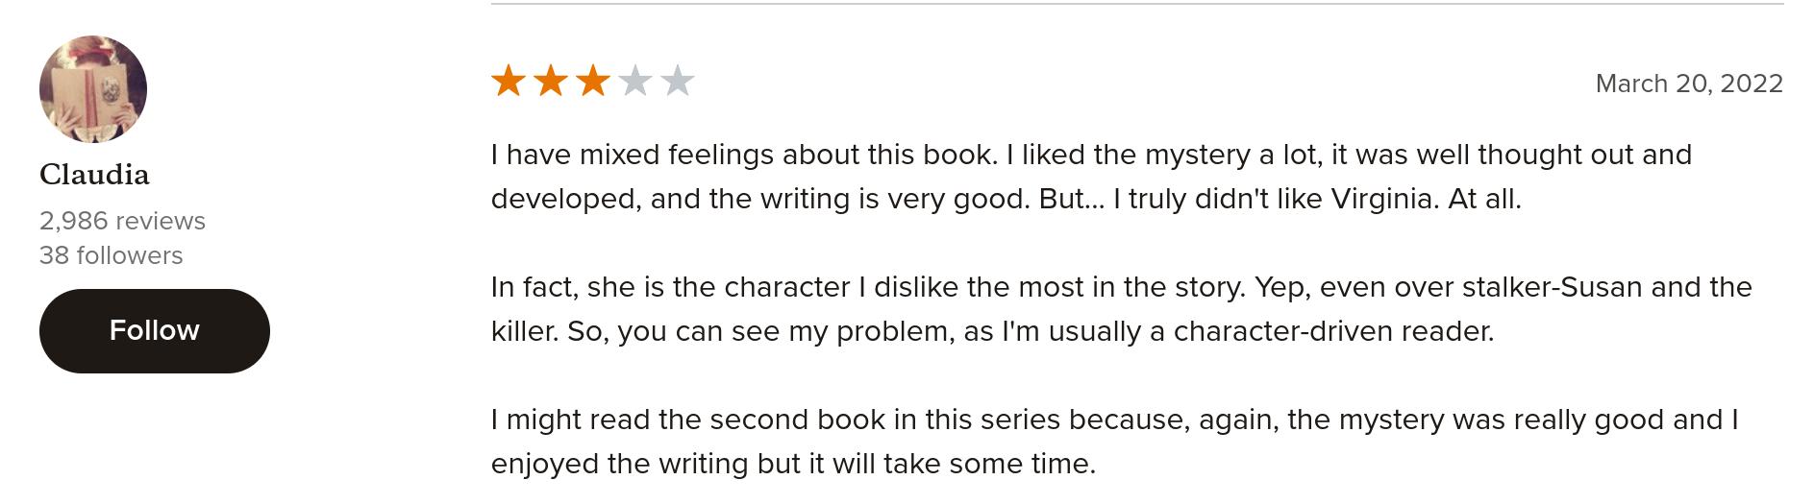Click the third orange rating star
Viewport: 1814px width, 504px height.
592,82
